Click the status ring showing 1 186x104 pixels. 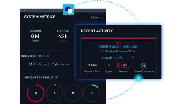click(x=54, y=93)
